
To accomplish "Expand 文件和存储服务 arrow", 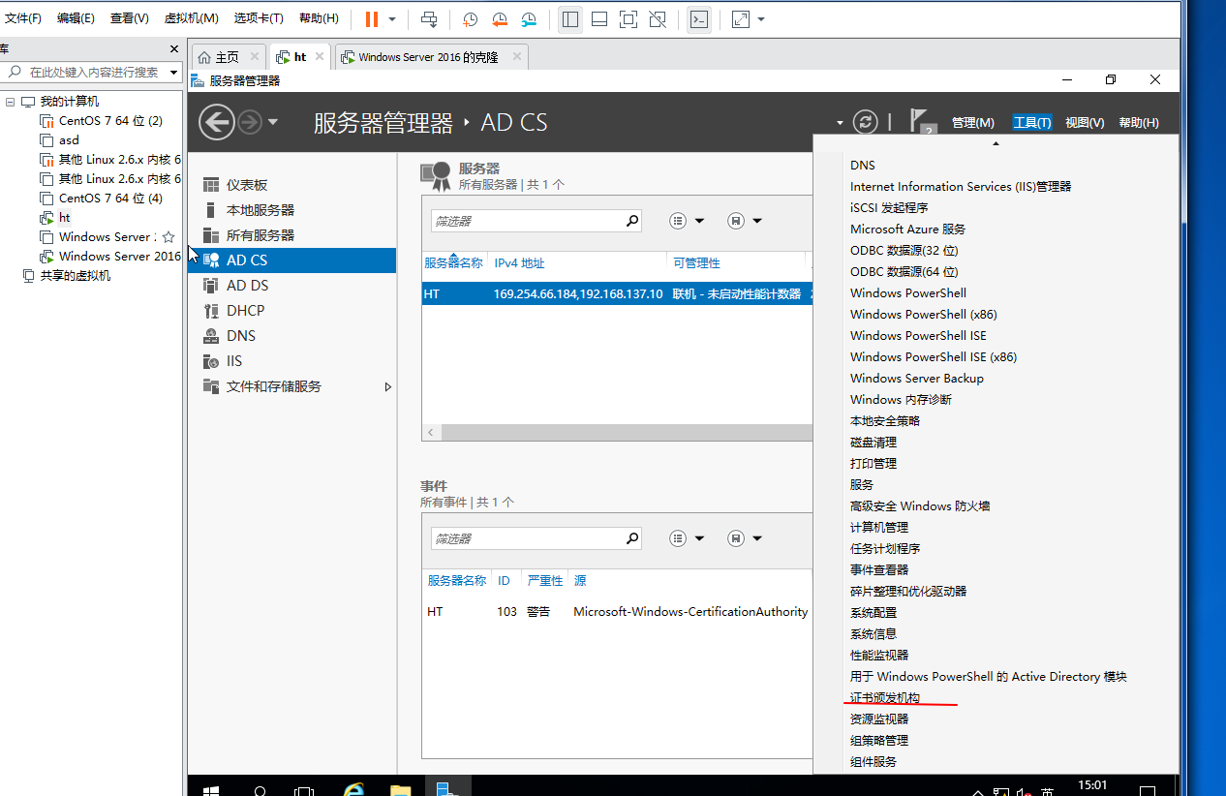I will point(388,386).
